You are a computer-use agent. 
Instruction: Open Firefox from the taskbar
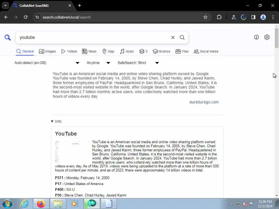pos(41,204)
